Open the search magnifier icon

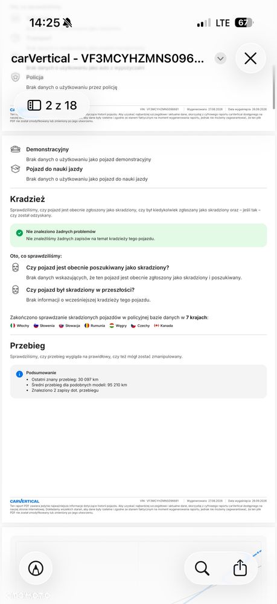tap(202, 568)
